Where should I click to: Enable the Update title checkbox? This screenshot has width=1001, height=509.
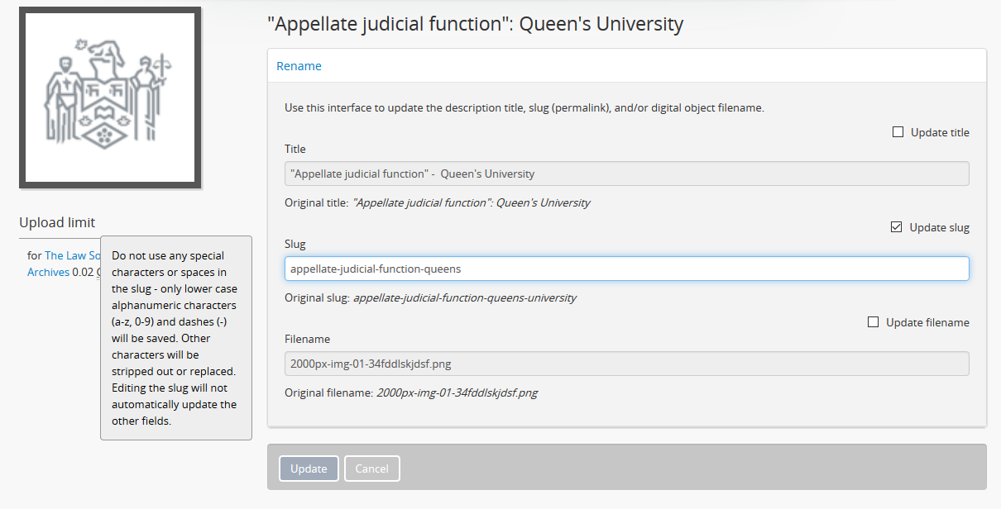tap(898, 132)
